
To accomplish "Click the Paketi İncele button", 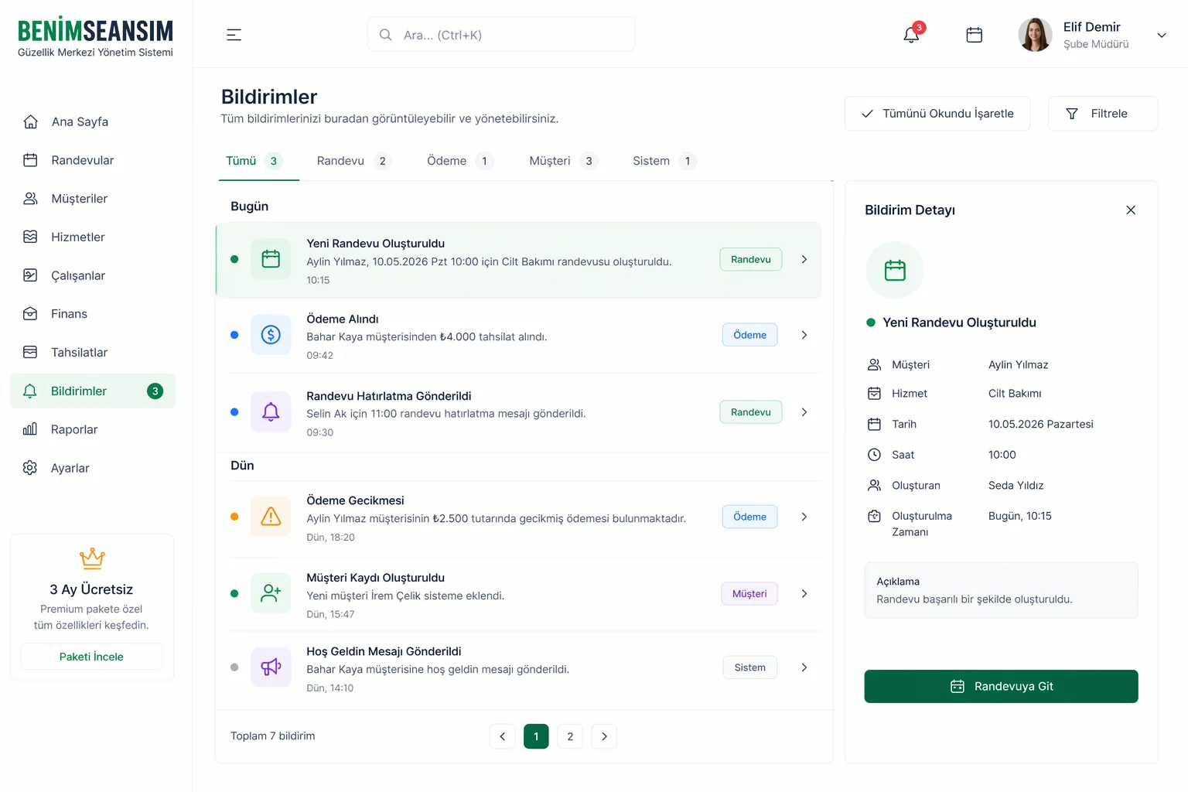I will [x=91, y=657].
